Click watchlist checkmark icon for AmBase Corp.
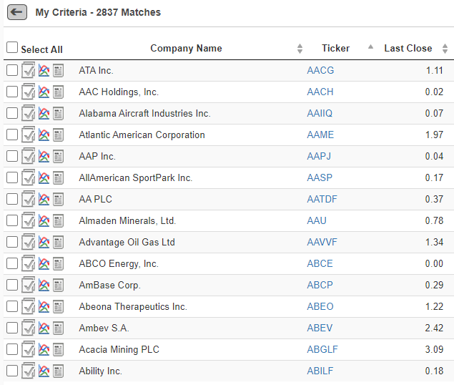The height and width of the screenshot is (385, 454). click(x=28, y=285)
